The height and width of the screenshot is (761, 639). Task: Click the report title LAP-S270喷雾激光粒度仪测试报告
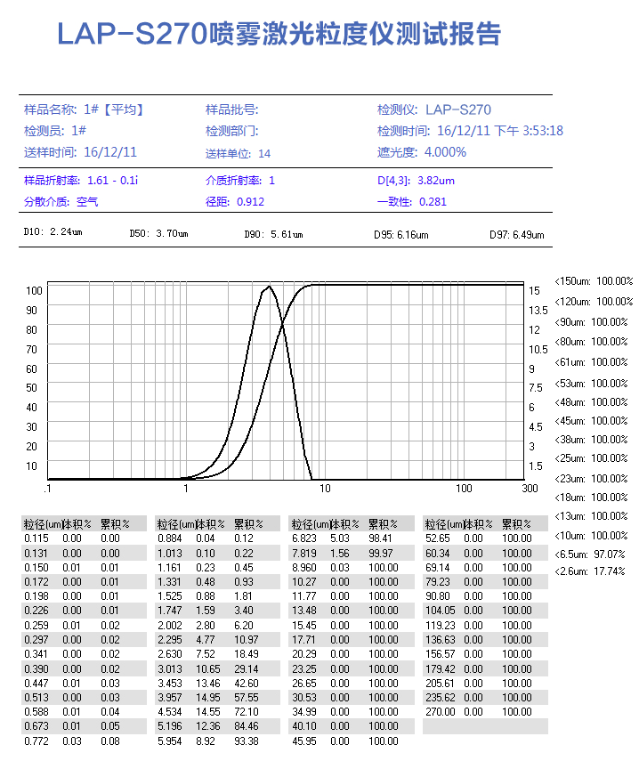point(279,34)
